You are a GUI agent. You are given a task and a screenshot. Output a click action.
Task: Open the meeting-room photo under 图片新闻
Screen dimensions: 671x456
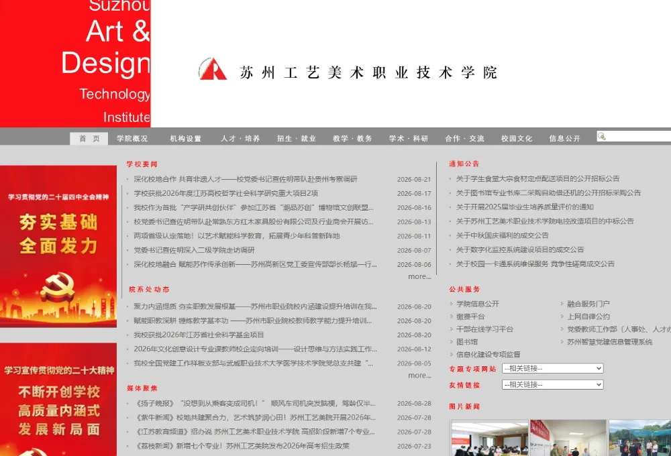(x=490, y=438)
